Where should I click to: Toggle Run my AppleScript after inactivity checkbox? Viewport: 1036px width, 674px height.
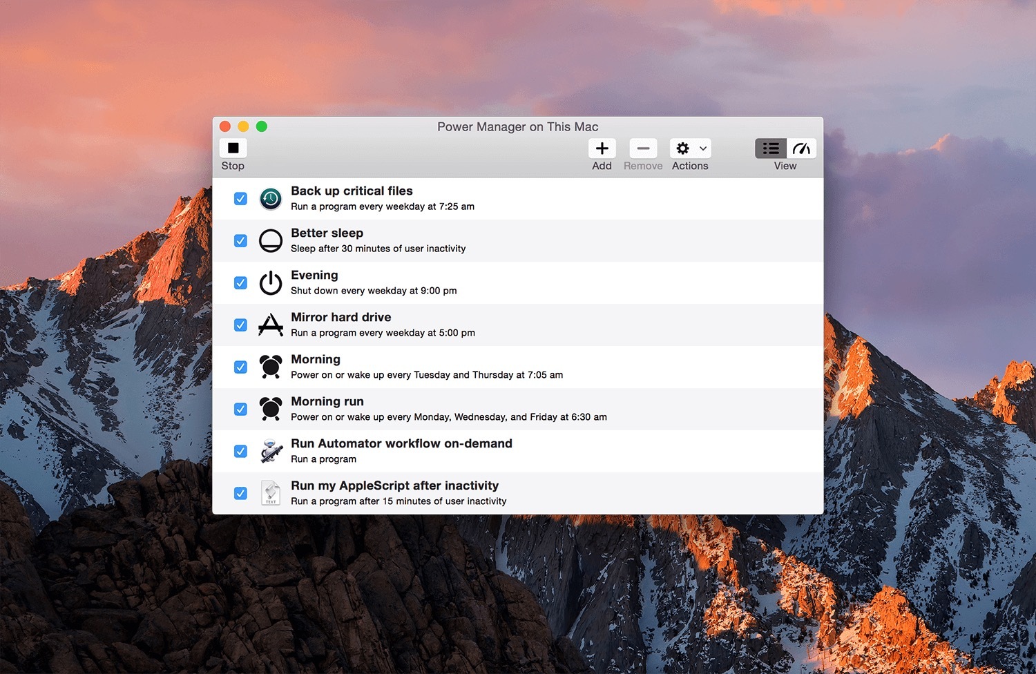(x=240, y=494)
